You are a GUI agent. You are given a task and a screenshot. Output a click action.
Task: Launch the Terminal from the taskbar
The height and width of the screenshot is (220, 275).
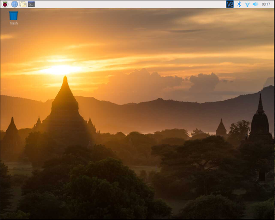(x=31, y=4)
